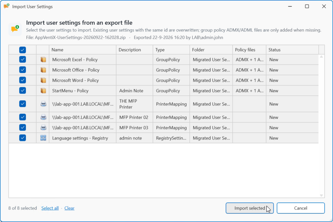Uncheck MFP Printer 02 row checkbox
The image size is (333, 222).
coord(23,117)
